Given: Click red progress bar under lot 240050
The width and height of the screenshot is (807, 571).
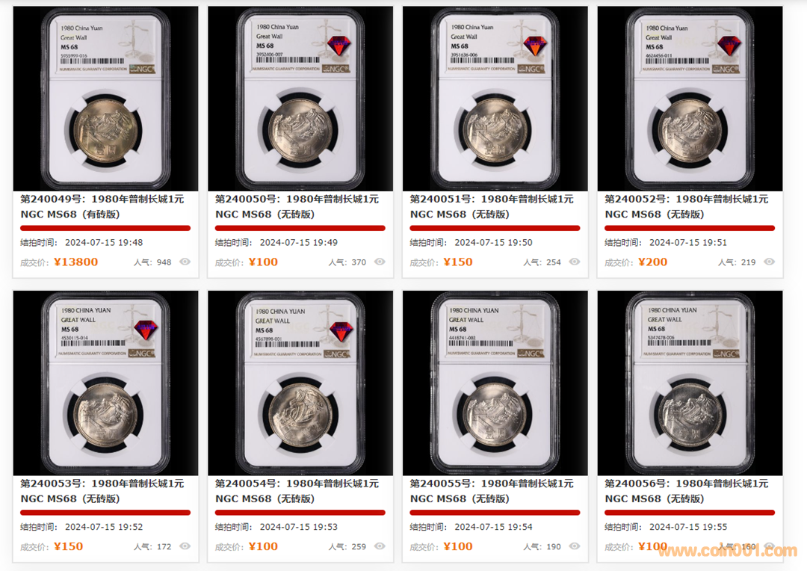Looking at the screenshot, I should (300, 228).
